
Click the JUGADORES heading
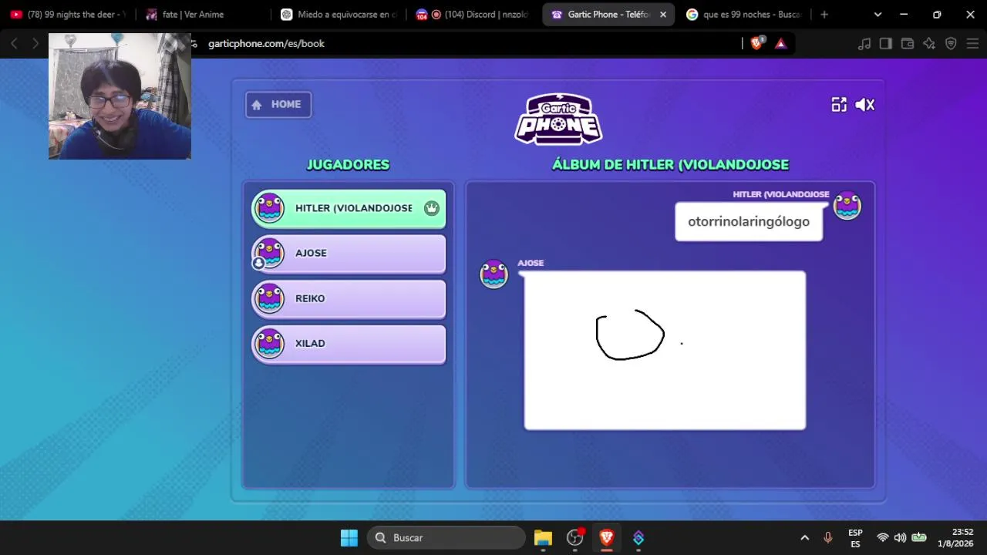click(x=349, y=165)
